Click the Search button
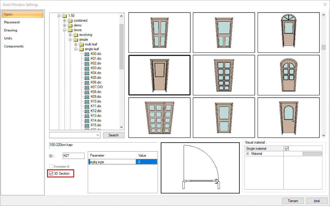This screenshot has height=206, width=330. tap(113, 135)
